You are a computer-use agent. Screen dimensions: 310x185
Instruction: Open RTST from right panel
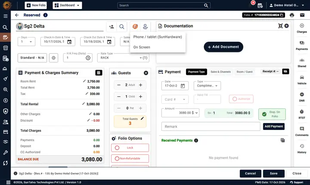click(x=302, y=114)
